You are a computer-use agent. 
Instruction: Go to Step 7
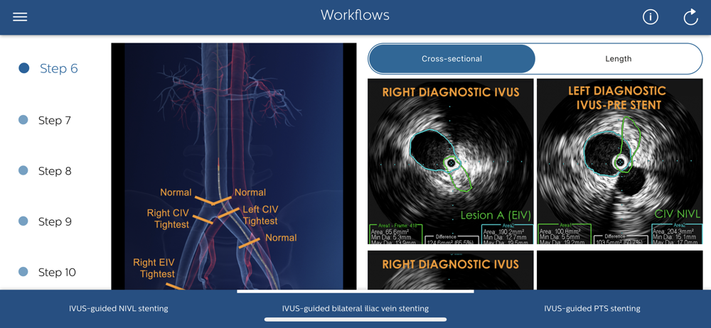[x=55, y=121]
